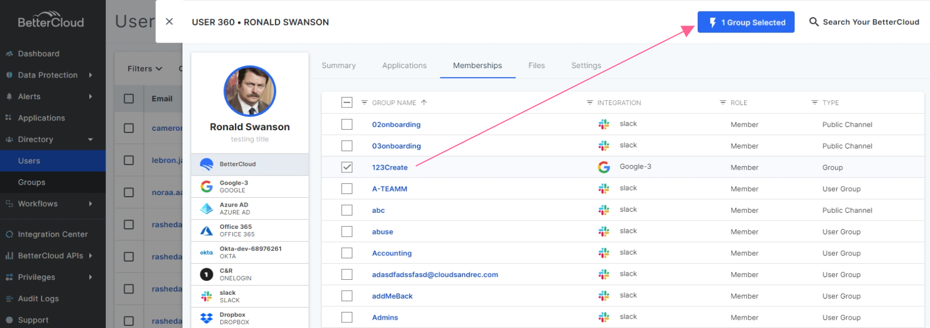
Task: Open the Settings tab
Action: click(586, 65)
